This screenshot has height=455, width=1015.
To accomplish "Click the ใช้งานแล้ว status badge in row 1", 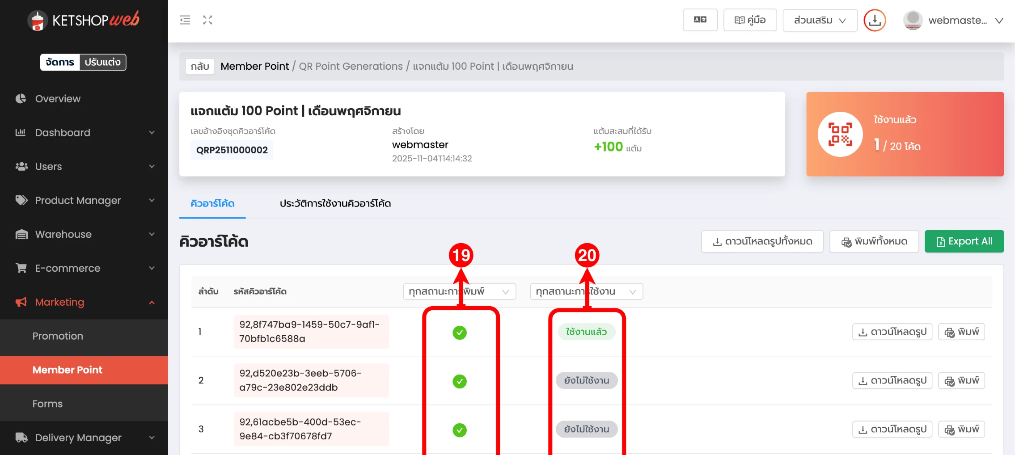I will click(x=586, y=332).
